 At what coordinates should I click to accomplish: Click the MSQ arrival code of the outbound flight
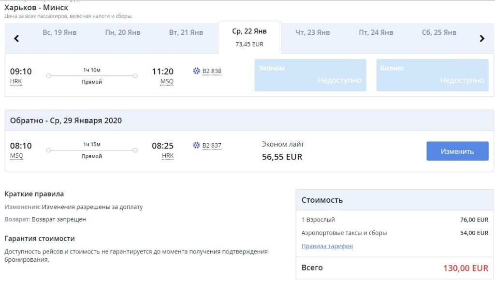167,81
